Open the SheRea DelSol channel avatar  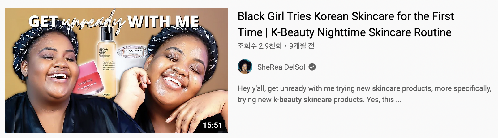pyautogui.click(x=245, y=67)
